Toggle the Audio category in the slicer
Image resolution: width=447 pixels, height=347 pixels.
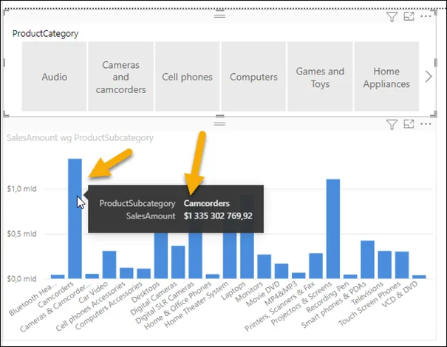tap(55, 77)
